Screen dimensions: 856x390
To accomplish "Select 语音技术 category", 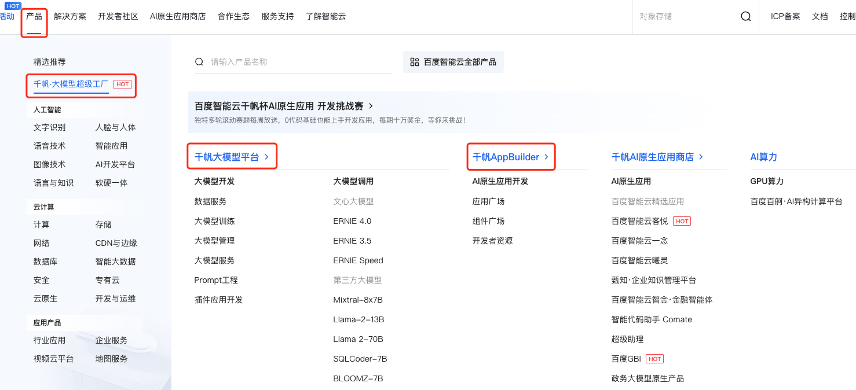I will pyautogui.click(x=50, y=146).
